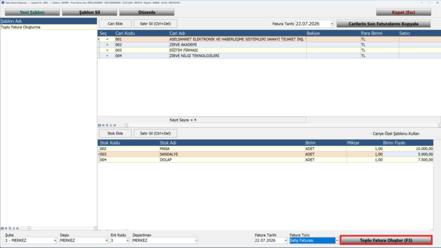
Task: Click the print icon below the Şablon Adı list
Action: 17,228
